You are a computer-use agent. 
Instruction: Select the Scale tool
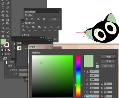pos(8,8)
